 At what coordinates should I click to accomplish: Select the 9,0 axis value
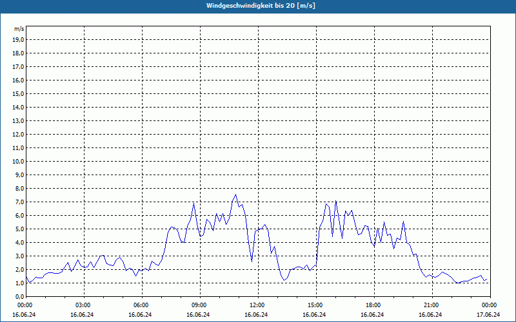[19, 175]
